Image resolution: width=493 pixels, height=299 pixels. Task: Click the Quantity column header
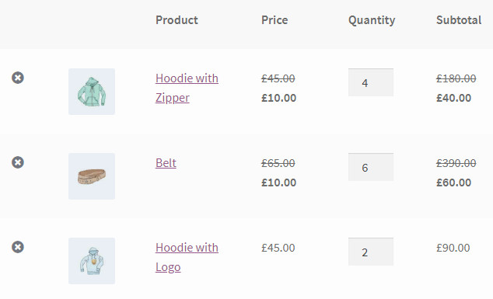pos(372,20)
